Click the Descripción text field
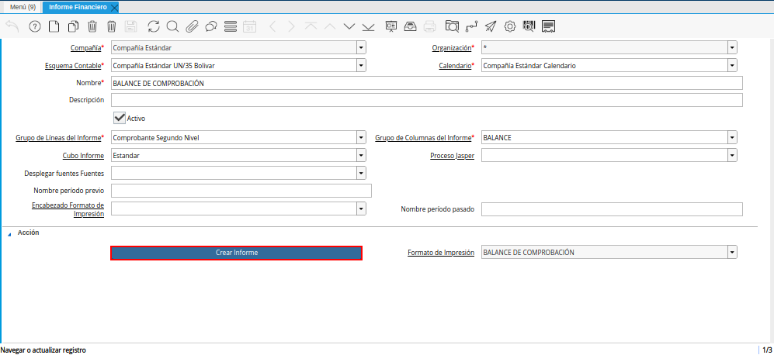This screenshot has width=774, height=355. (x=426, y=100)
